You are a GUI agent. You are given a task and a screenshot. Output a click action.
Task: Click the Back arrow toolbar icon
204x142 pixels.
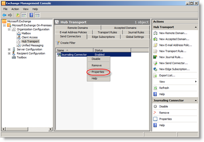point(4,15)
